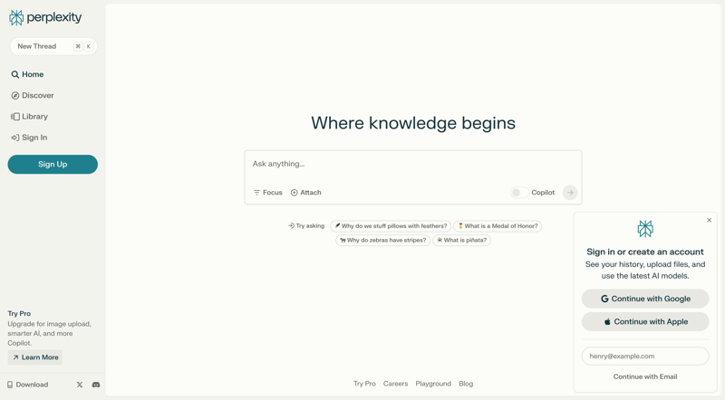Viewport: 725px width, 400px height.
Task: Click 'Sign in or create an account' heading
Action: [645, 252]
